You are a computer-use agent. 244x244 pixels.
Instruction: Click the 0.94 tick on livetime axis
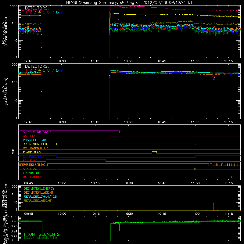point(14,231)
